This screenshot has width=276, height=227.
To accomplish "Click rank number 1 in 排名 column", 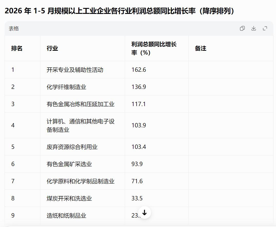I will pyautogui.click(x=13, y=70).
